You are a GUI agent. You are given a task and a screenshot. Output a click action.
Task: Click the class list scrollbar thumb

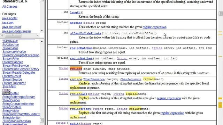pyautogui.click(x=42, y=120)
